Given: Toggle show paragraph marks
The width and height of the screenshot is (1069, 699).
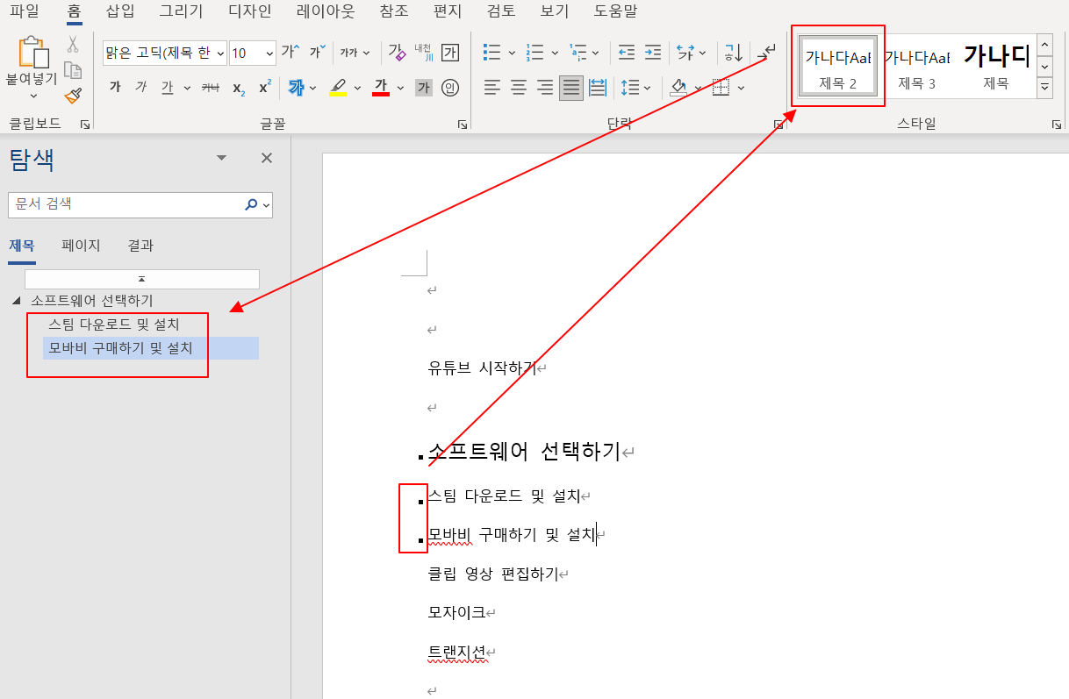Looking at the screenshot, I should (767, 53).
